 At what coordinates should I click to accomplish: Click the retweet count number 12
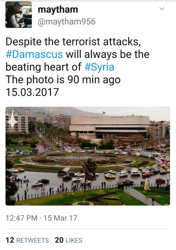coord(10,240)
